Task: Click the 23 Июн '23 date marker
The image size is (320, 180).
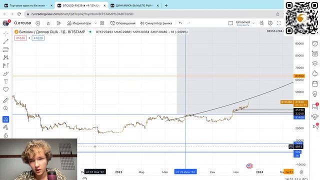Action: pyautogui.click(x=185, y=172)
